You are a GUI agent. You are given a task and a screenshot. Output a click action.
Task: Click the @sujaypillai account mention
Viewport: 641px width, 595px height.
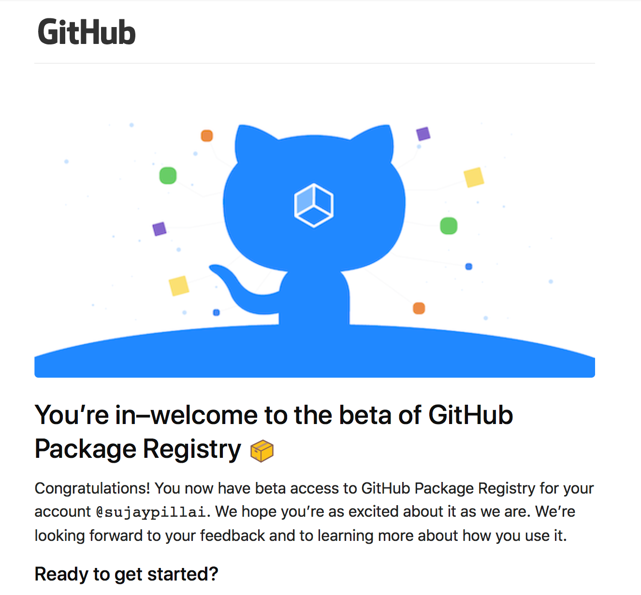click(x=151, y=512)
